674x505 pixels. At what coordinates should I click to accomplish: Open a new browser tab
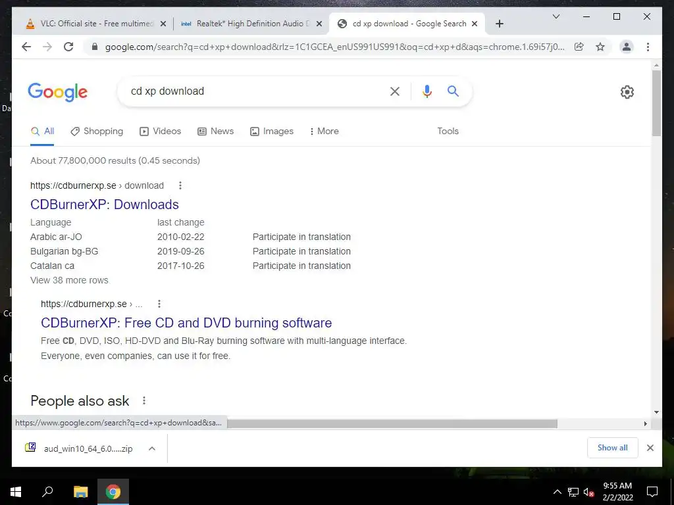click(x=499, y=24)
